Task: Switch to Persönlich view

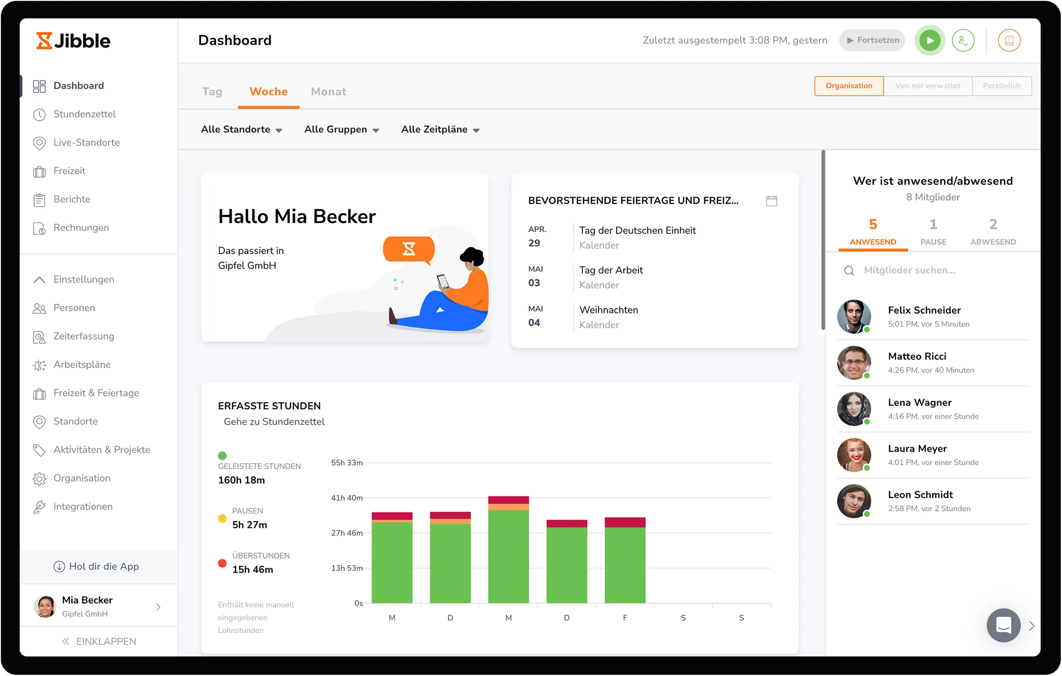Action: [1001, 86]
